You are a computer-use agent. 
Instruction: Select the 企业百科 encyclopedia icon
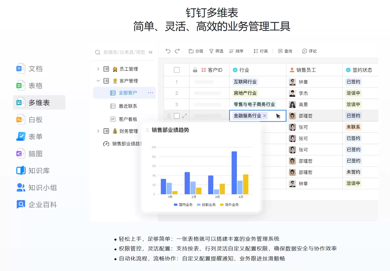coord(21,204)
